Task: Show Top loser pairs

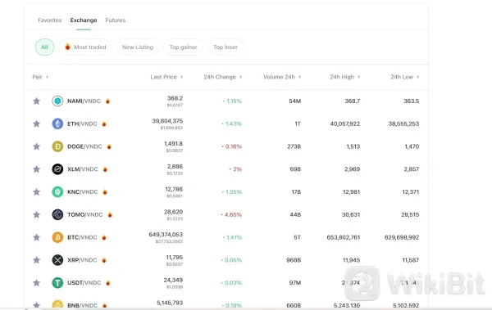Action: point(225,47)
